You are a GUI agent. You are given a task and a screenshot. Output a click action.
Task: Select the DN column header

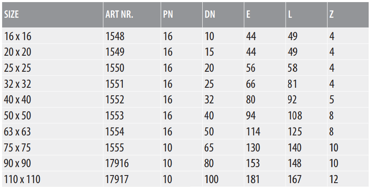coord(223,15)
